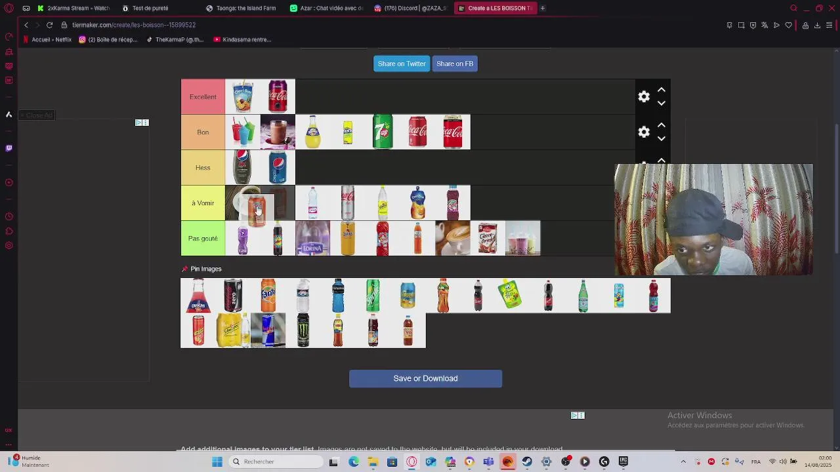
Task: Select the coffee latte image in Pas gouté tier
Action: [x=453, y=239]
